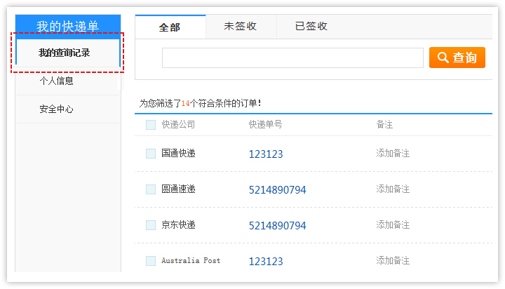
Task: Open tracking number 5214890794 for 京东快递
Action: (x=277, y=225)
